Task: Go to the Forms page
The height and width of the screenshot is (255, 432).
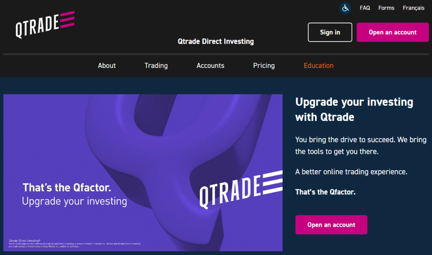Action: pos(386,8)
